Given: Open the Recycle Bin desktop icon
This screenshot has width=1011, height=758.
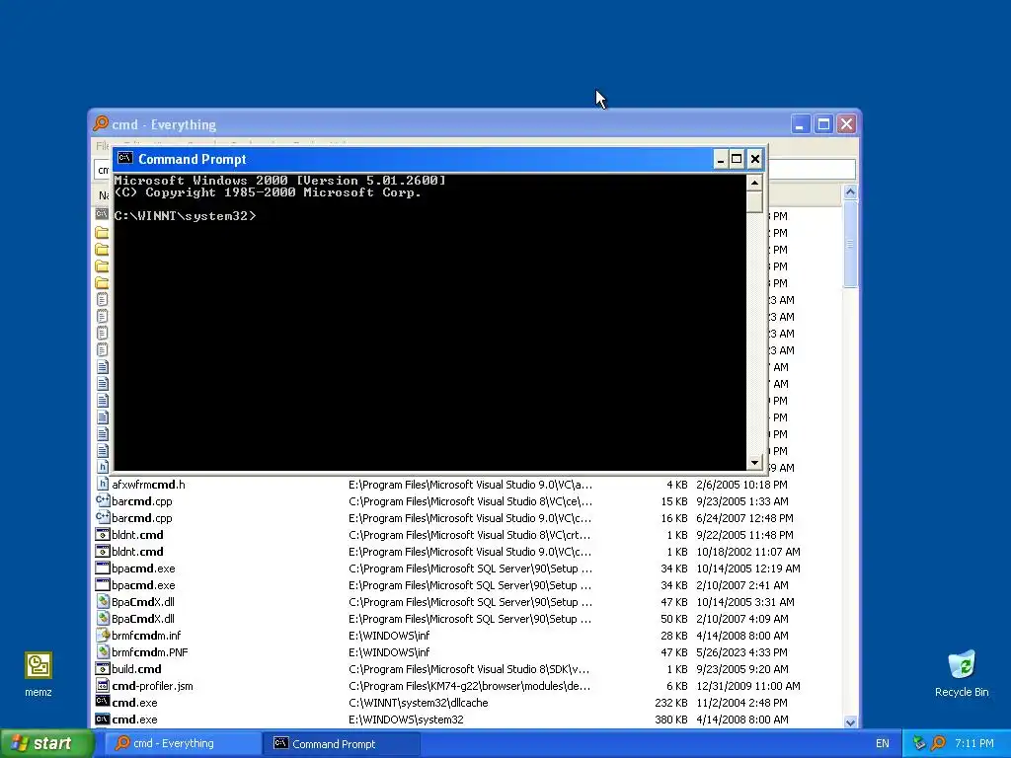Looking at the screenshot, I should pos(962,664).
